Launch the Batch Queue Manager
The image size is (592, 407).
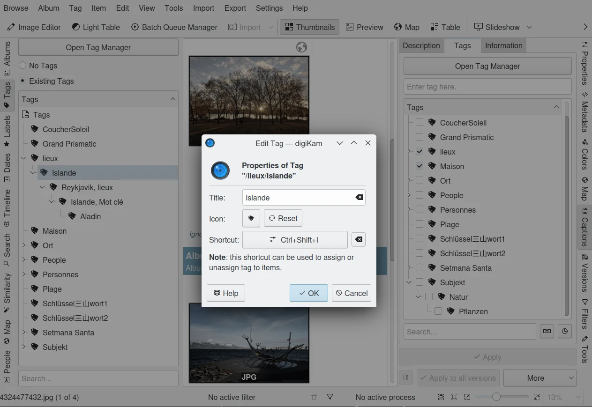pyautogui.click(x=174, y=27)
